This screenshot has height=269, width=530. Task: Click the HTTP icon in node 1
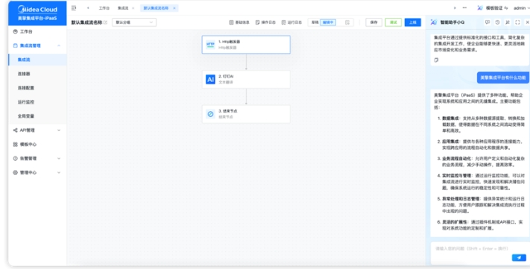(x=210, y=45)
